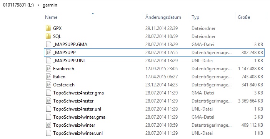Click the date 23.12.2014 14:23
The image size is (270, 139).
[162, 85]
